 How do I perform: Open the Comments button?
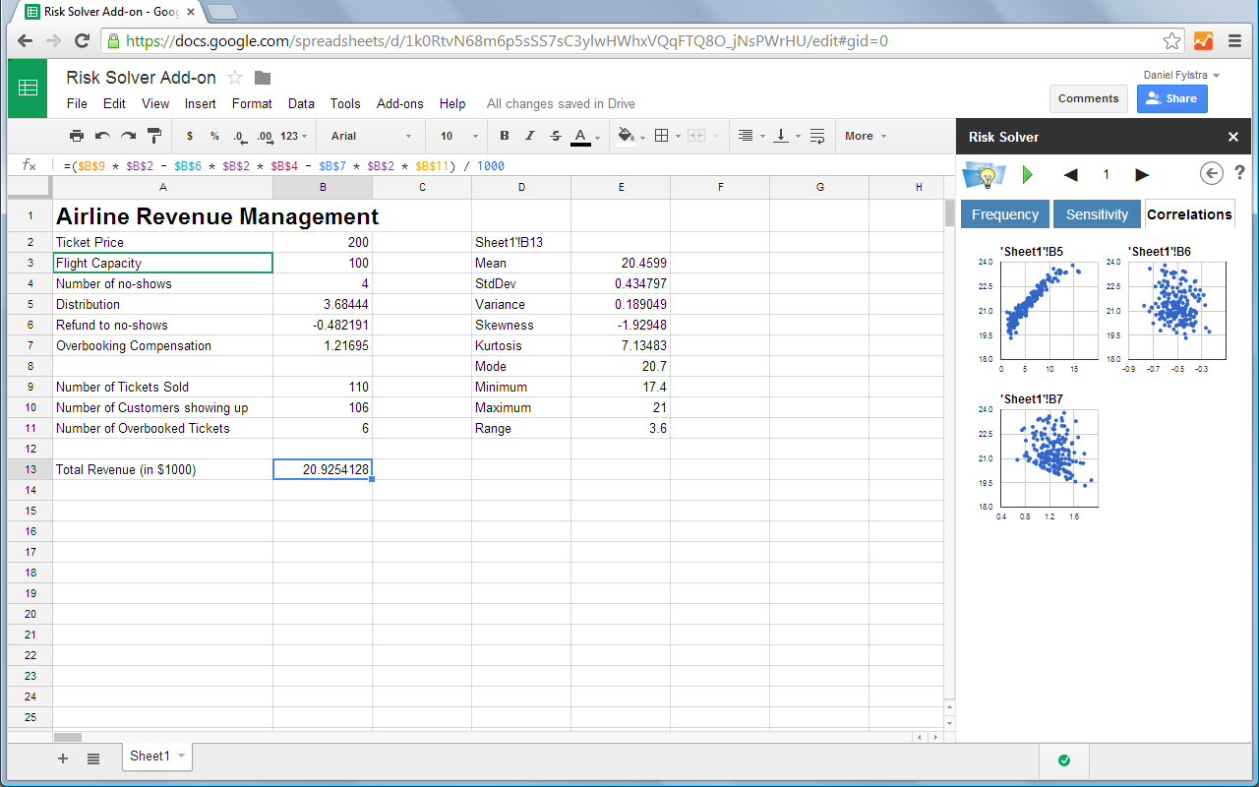(1088, 98)
